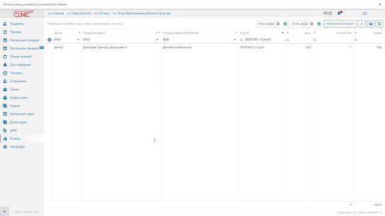Click filter icon beside Сумма column header
The width and height of the screenshot is (385, 216).
356,33
